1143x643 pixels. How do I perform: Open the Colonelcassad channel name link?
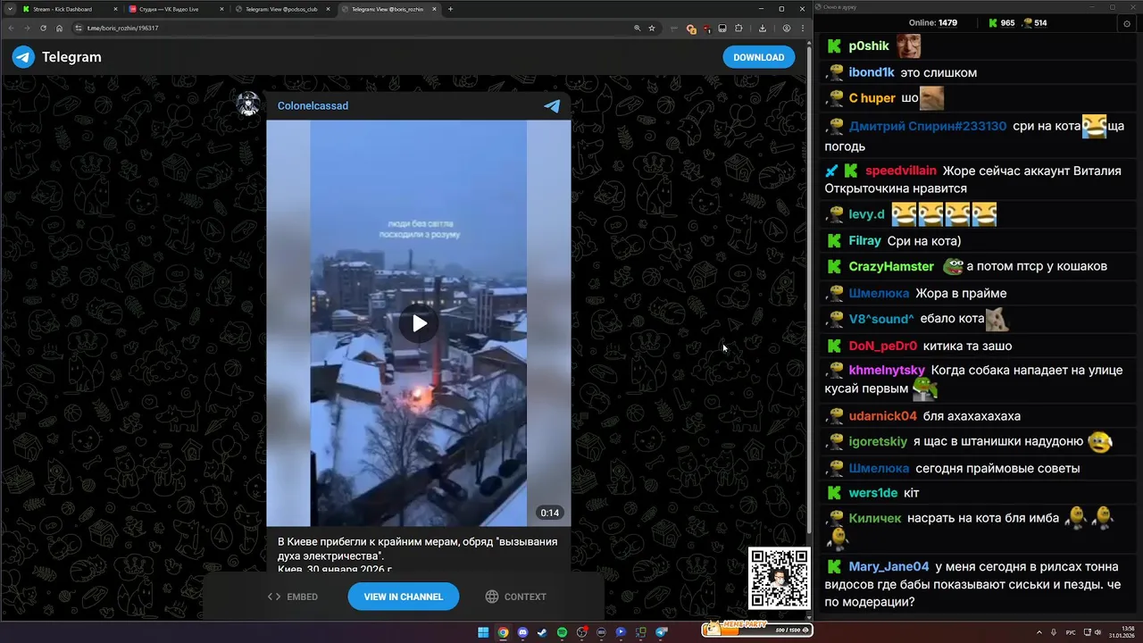[313, 105]
